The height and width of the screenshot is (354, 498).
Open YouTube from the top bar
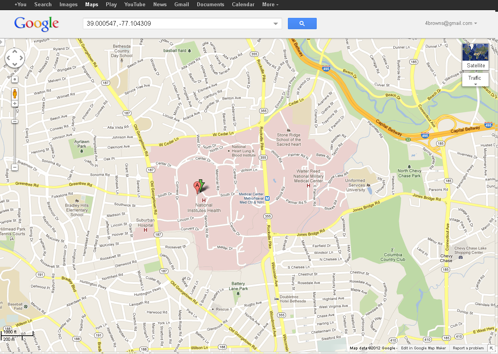(x=135, y=5)
